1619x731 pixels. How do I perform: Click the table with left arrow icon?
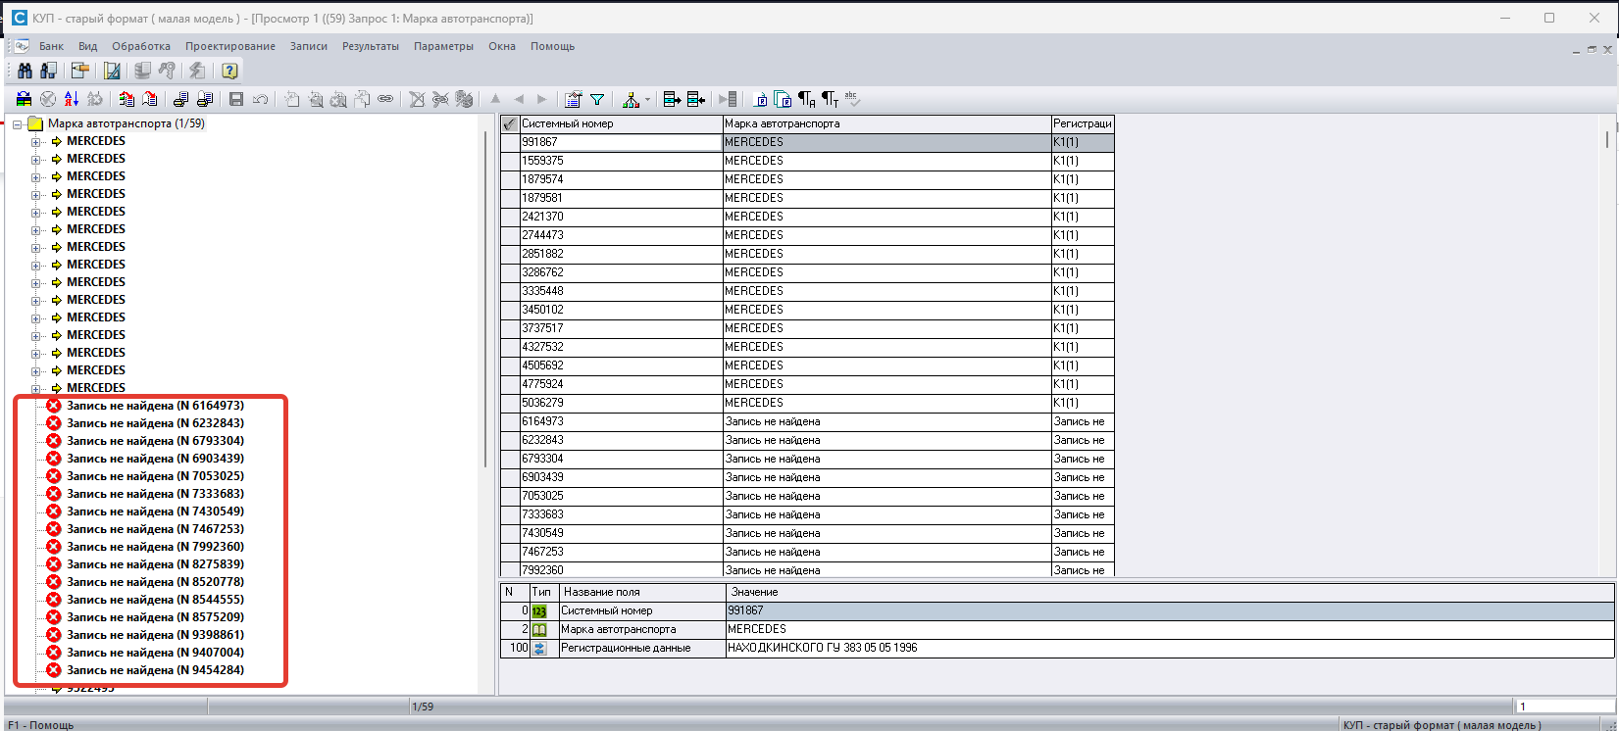pyautogui.click(x=695, y=99)
